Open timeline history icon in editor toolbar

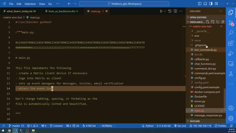[170, 11]
